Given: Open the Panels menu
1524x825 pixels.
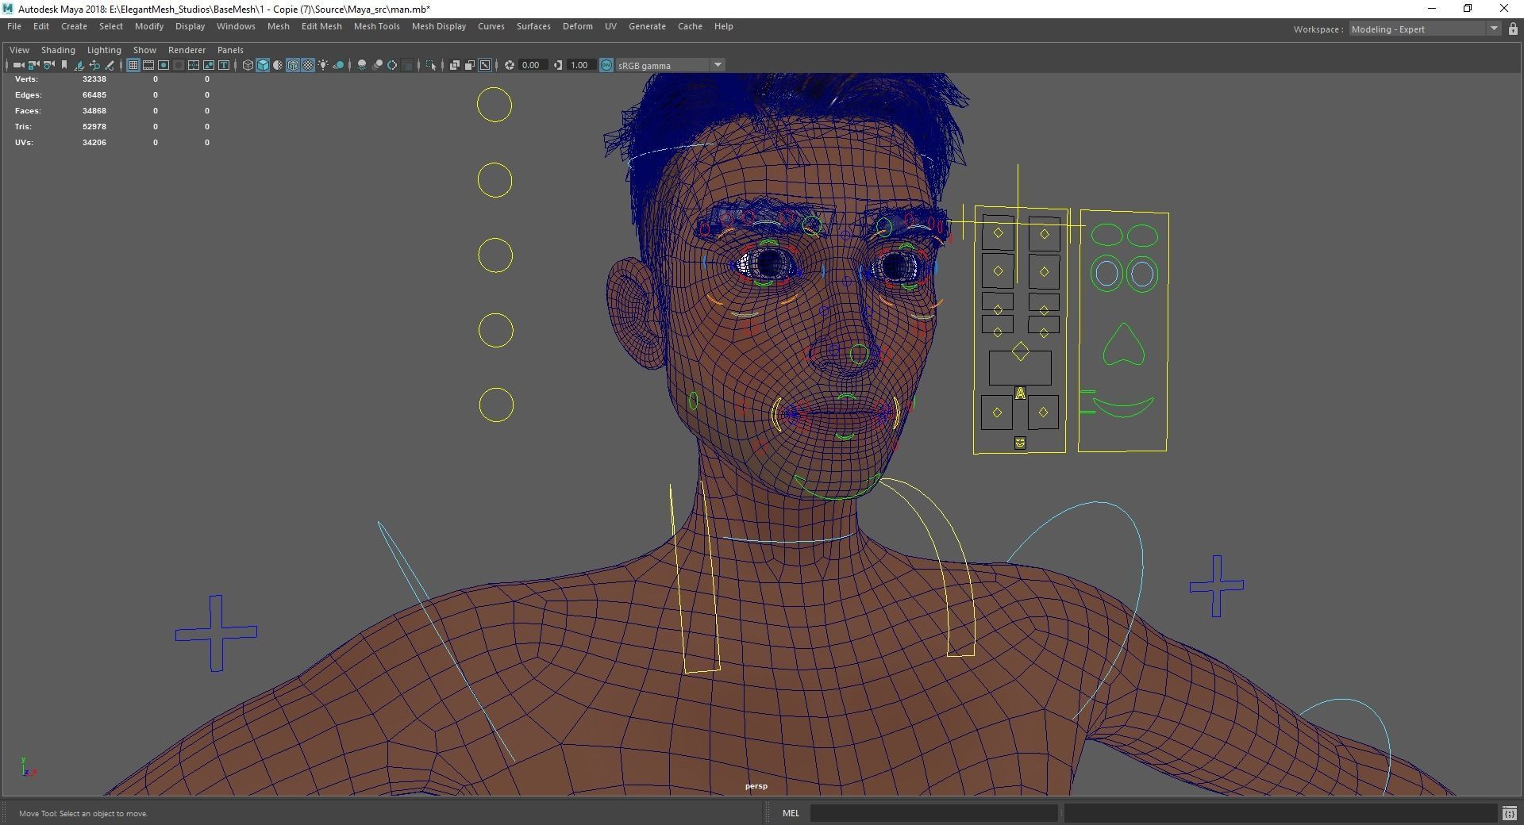Looking at the screenshot, I should [230, 50].
